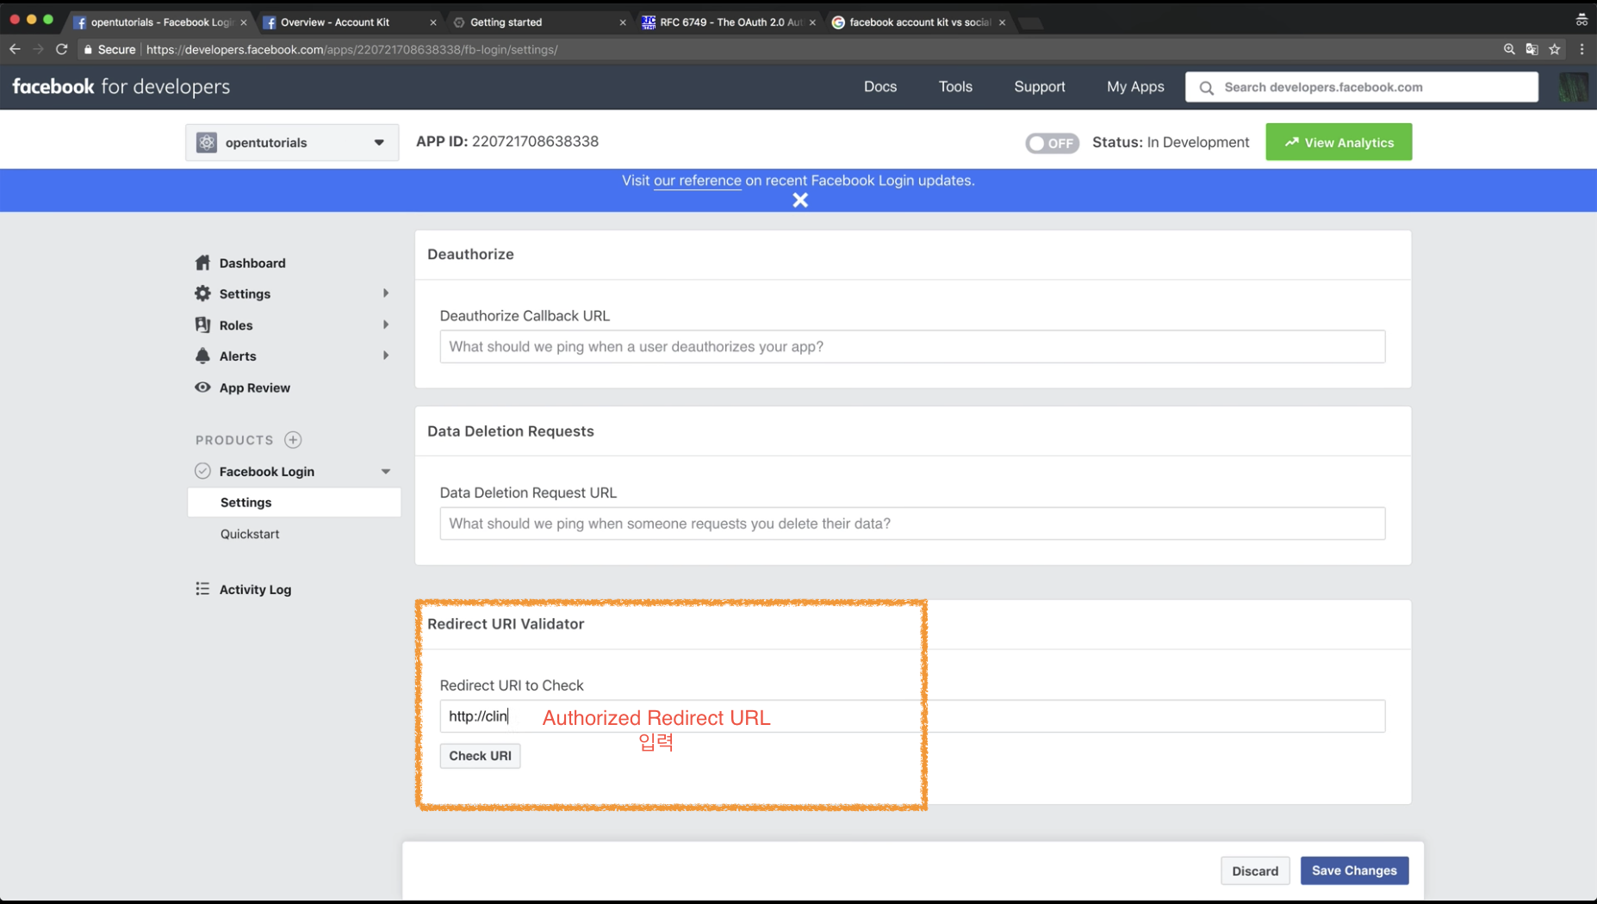Viewport: 1597px width, 904px height.
Task: Open App Review in the sidebar
Action: (255, 387)
